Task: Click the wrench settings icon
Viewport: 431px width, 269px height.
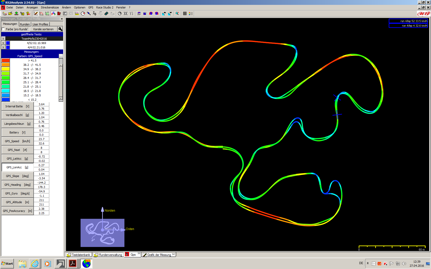Action: [x=60, y=29]
